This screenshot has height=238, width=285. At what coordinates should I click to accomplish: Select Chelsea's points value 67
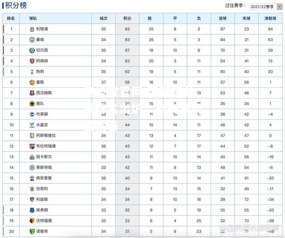click(x=127, y=50)
